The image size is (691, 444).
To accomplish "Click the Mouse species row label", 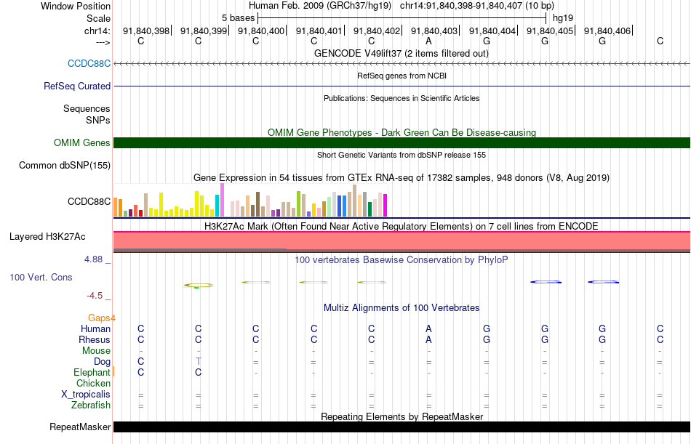I will 96,350.
